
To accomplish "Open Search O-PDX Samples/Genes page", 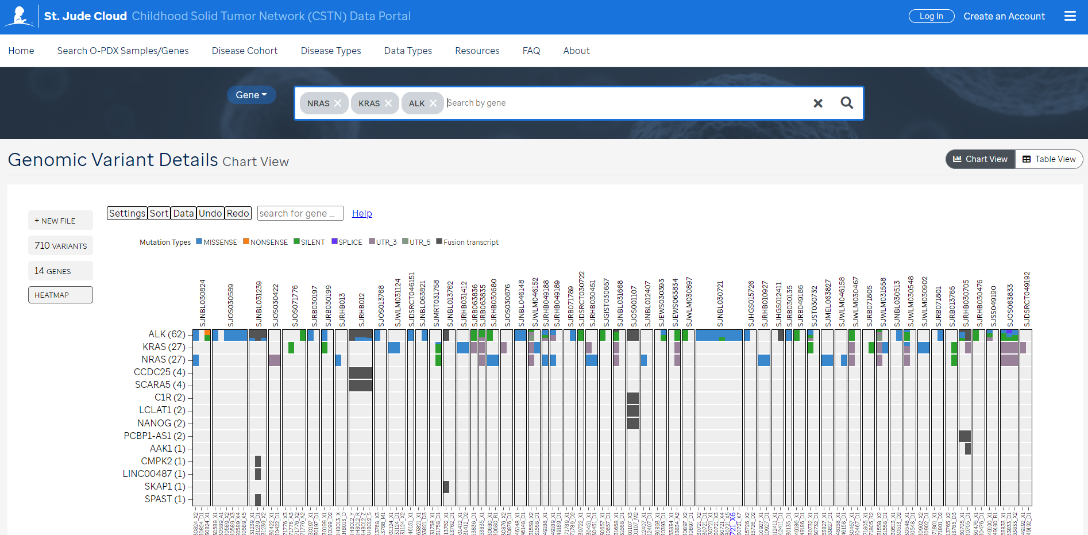I will (123, 51).
